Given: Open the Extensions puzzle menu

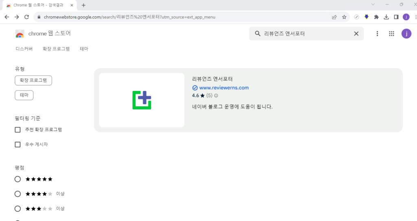Looking at the screenshot, I should [376, 17].
